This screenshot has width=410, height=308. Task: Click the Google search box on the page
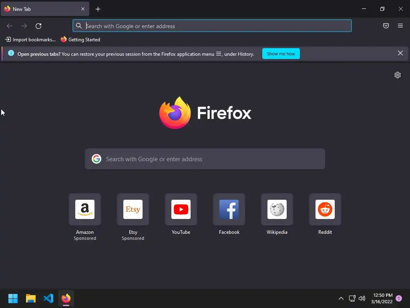(205, 159)
